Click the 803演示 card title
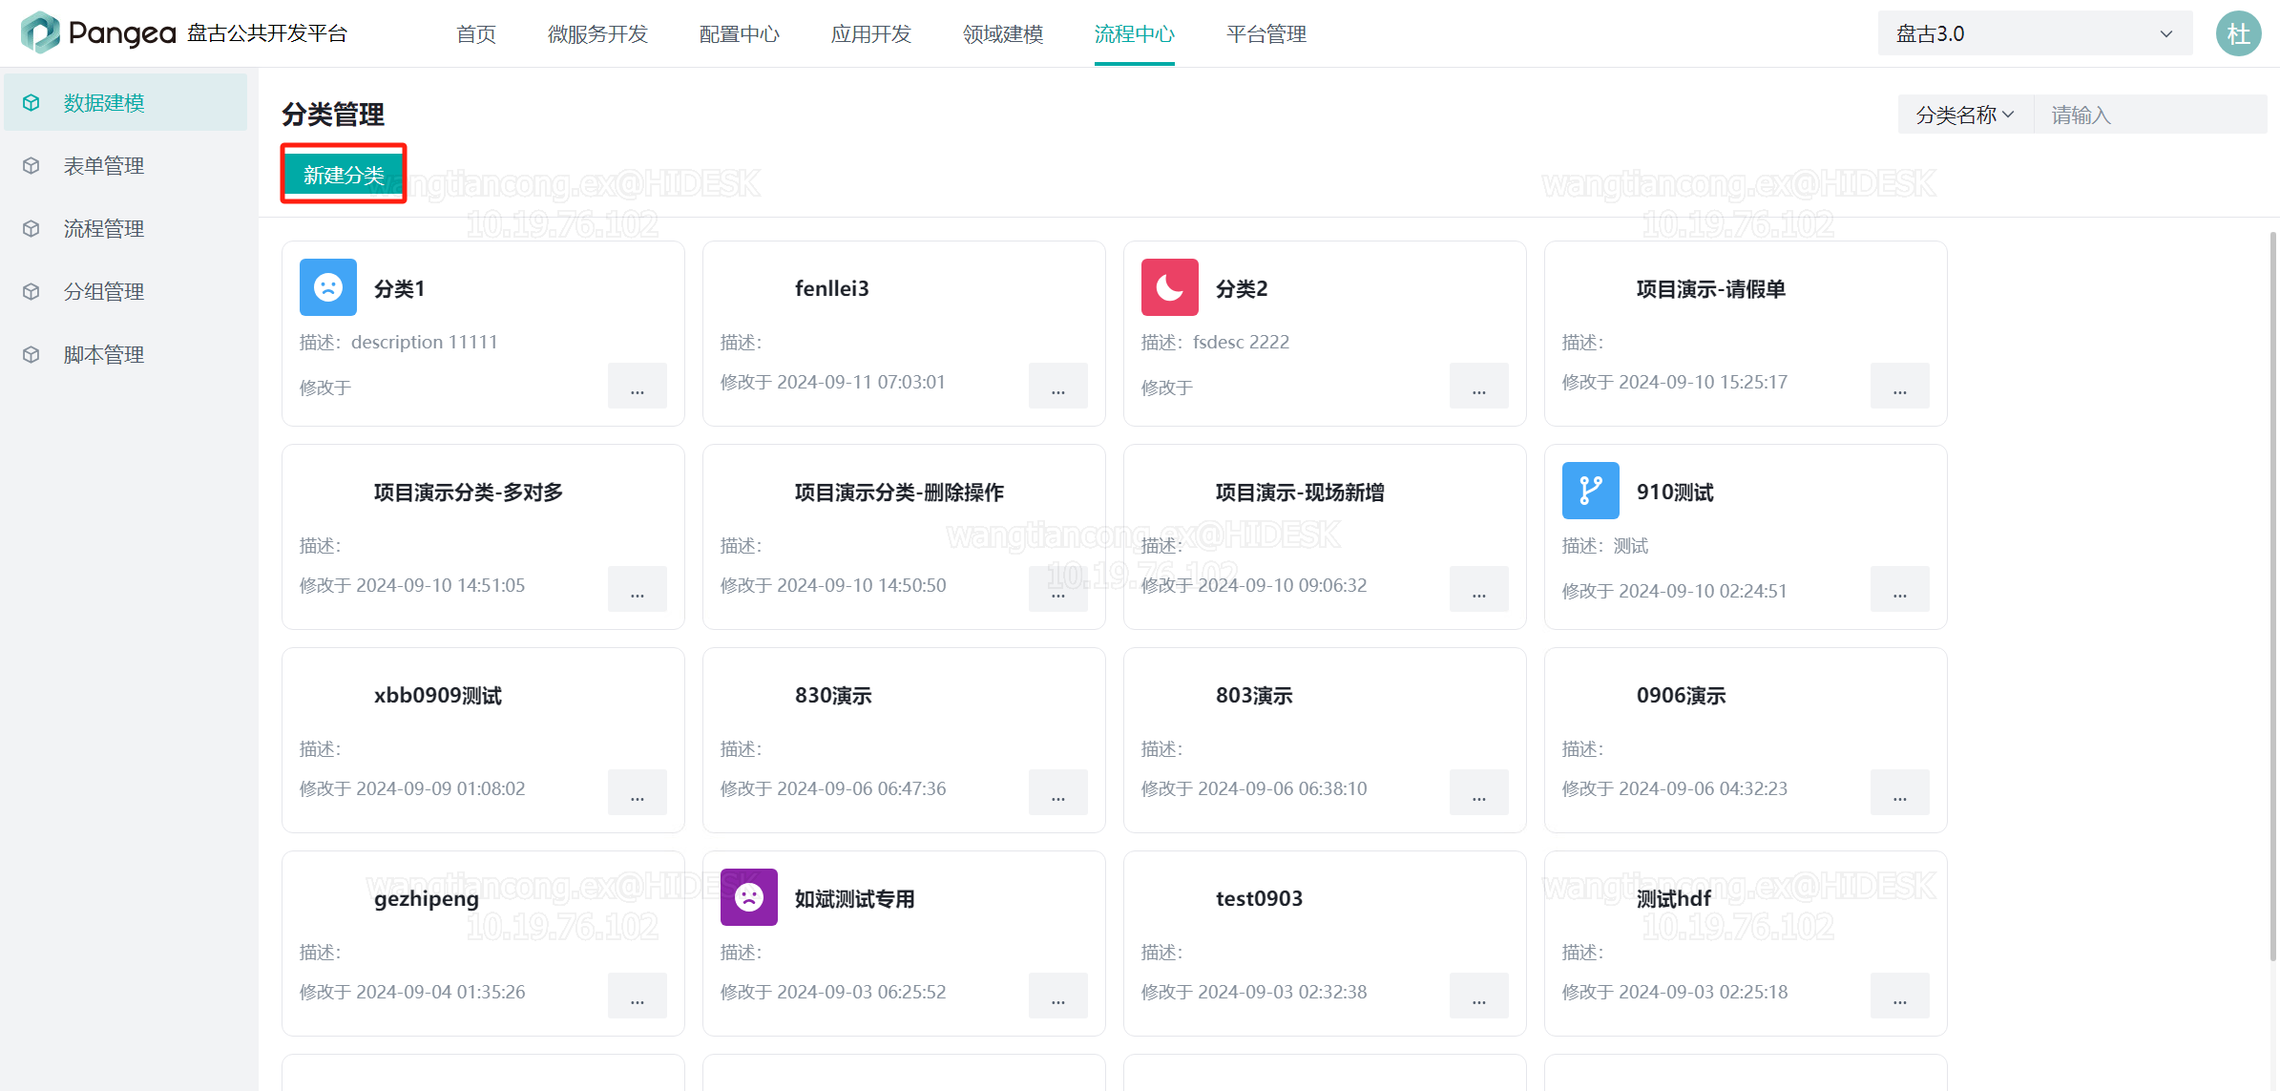The width and height of the screenshot is (2280, 1091). click(1254, 695)
